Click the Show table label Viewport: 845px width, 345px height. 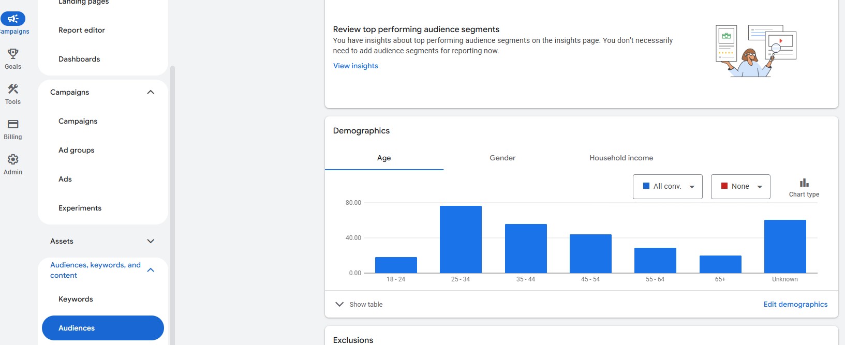click(366, 304)
